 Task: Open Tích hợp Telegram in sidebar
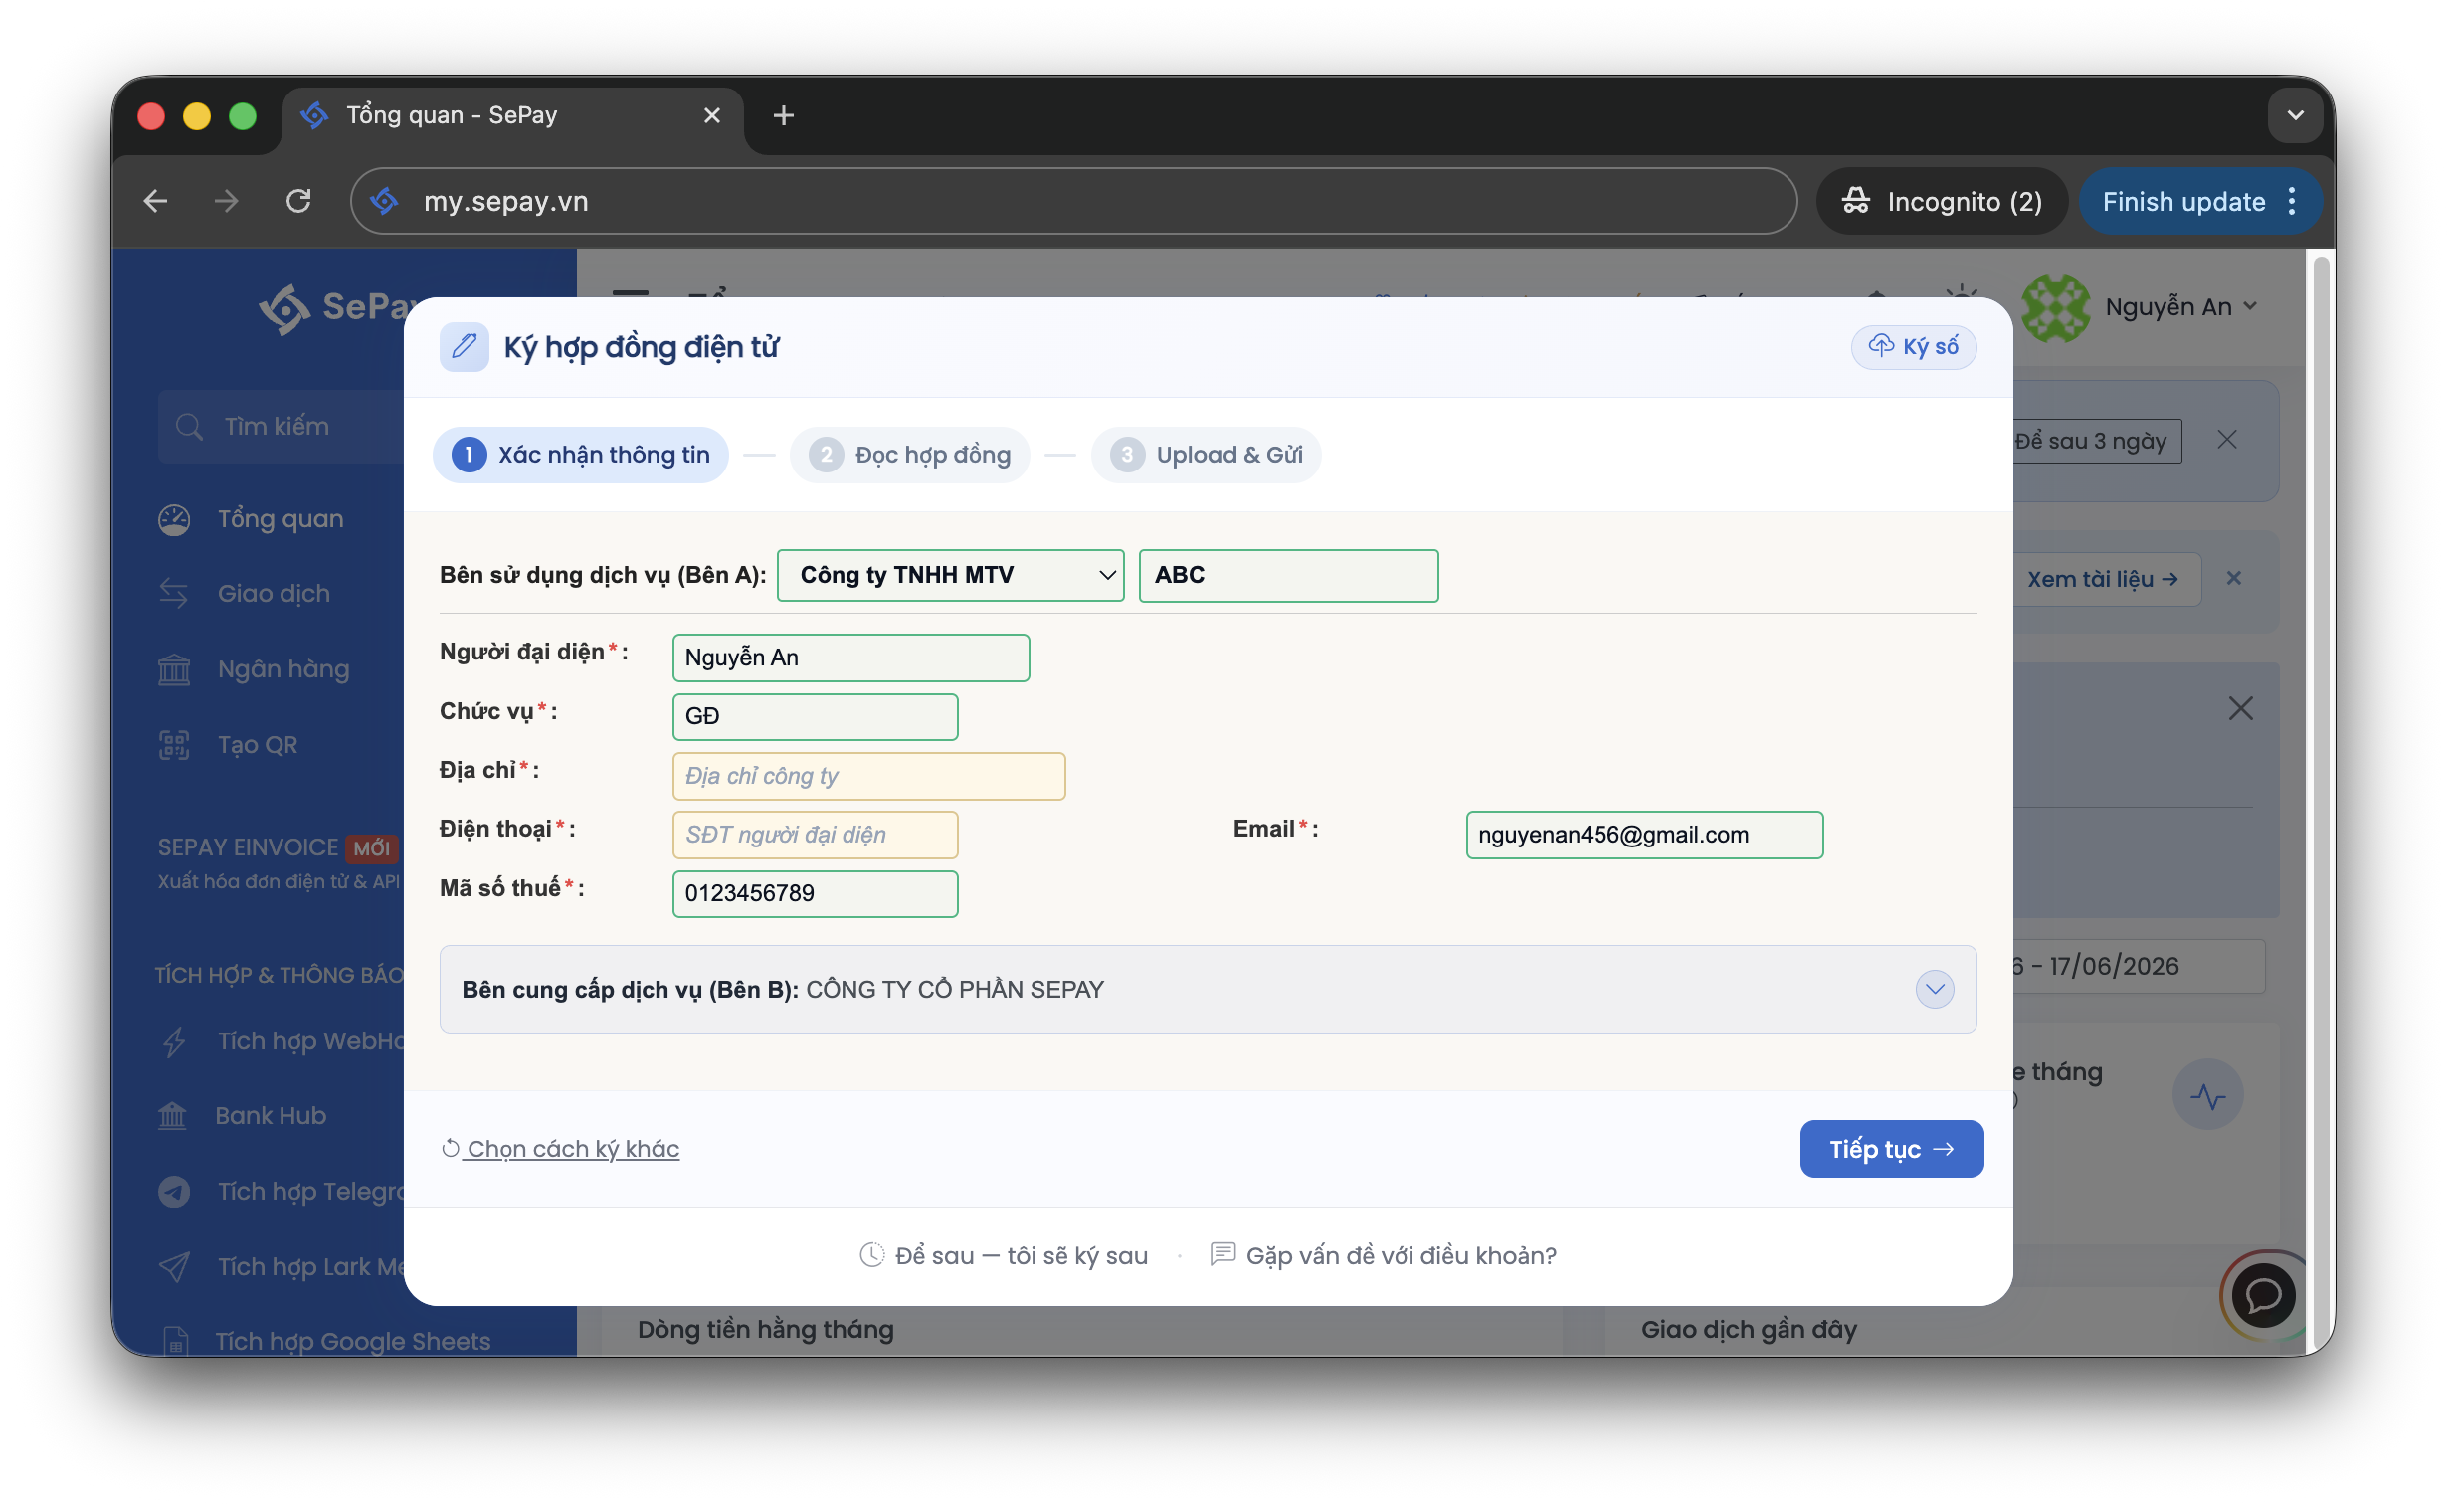(x=310, y=1192)
